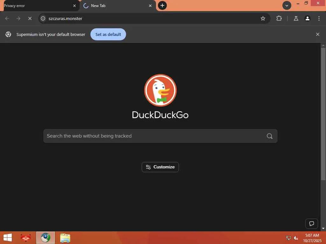This screenshot has height=244, width=326.
Task: Open the profile account menu
Action: (x=308, y=18)
